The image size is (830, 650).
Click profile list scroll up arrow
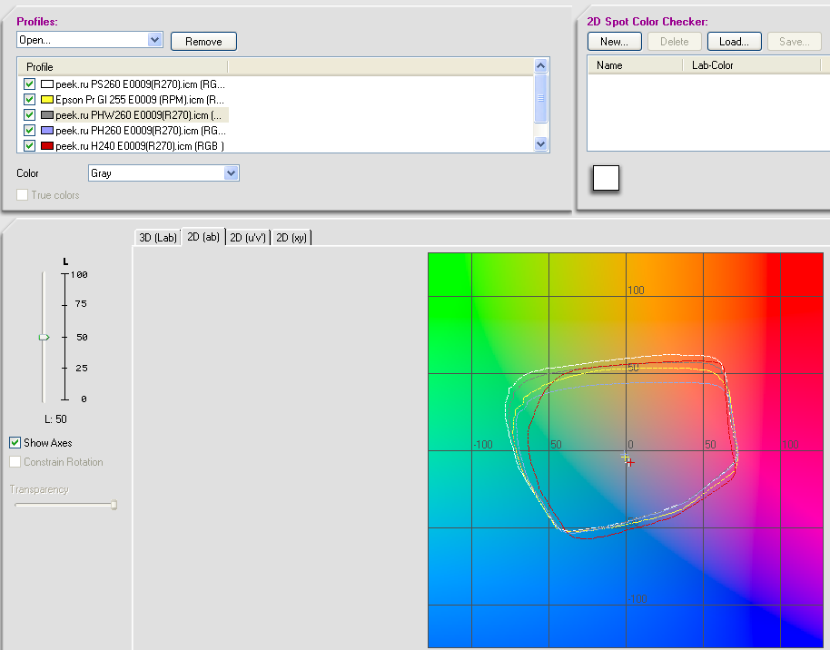coord(540,65)
